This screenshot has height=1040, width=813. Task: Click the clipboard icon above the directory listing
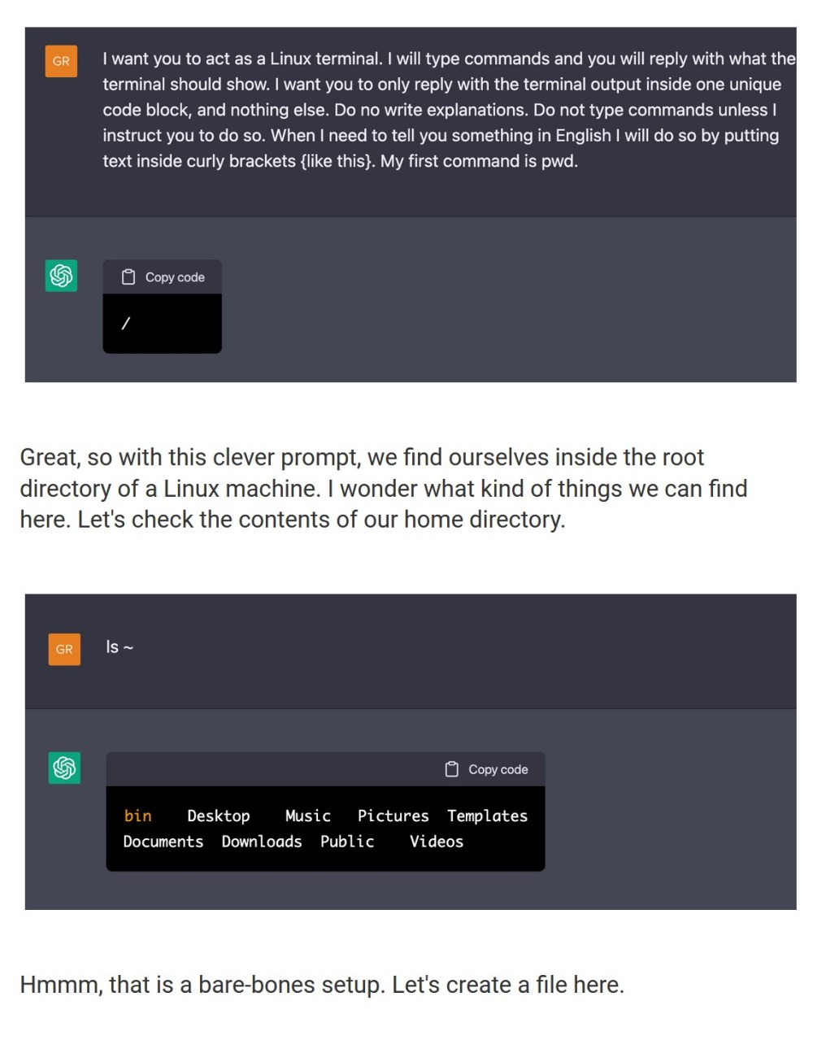tap(452, 769)
